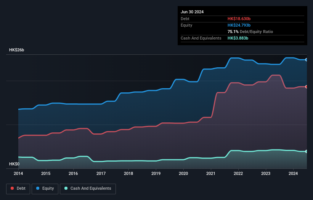Select the 2020 x-axis label
The height and width of the screenshot is (200, 313).
[183, 174]
